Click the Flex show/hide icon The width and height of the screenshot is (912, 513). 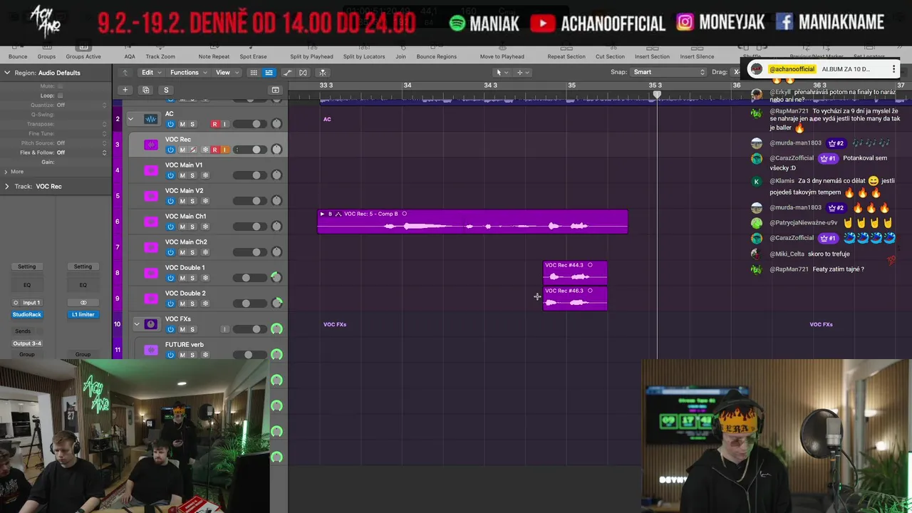pyautogui.click(x=303, y=73)
